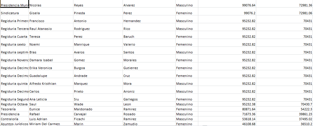
Task: Select the Tesorería department cell
Action: pyautogui.click(x=15, y=109)
